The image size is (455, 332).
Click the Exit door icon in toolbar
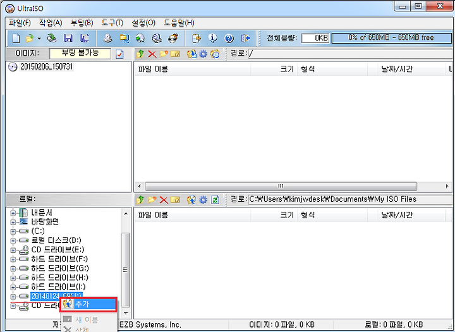[x=245, y=39]
